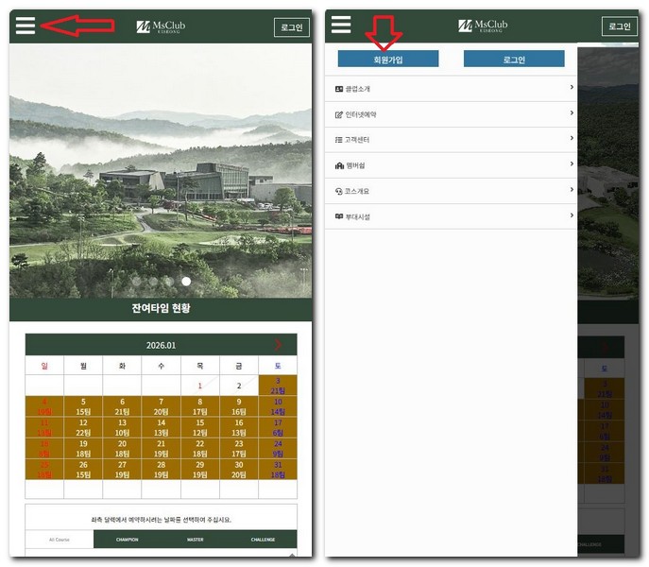The height and width of the screenshot is (567, 649).
Task: Switch to the MASTER course tab
Action: [x=195, y=540]
